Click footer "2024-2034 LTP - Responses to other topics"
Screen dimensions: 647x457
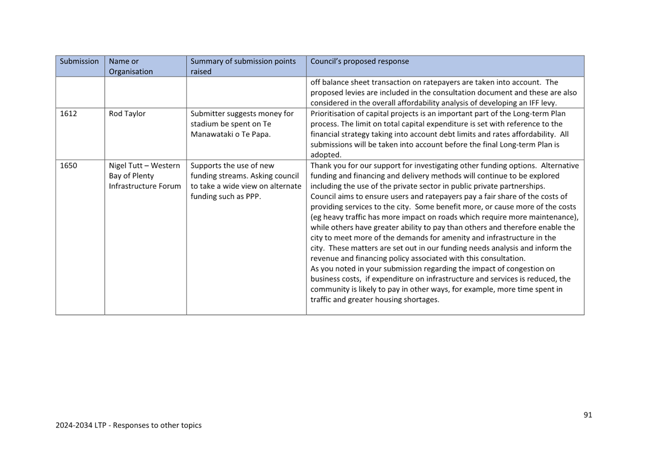129,425
